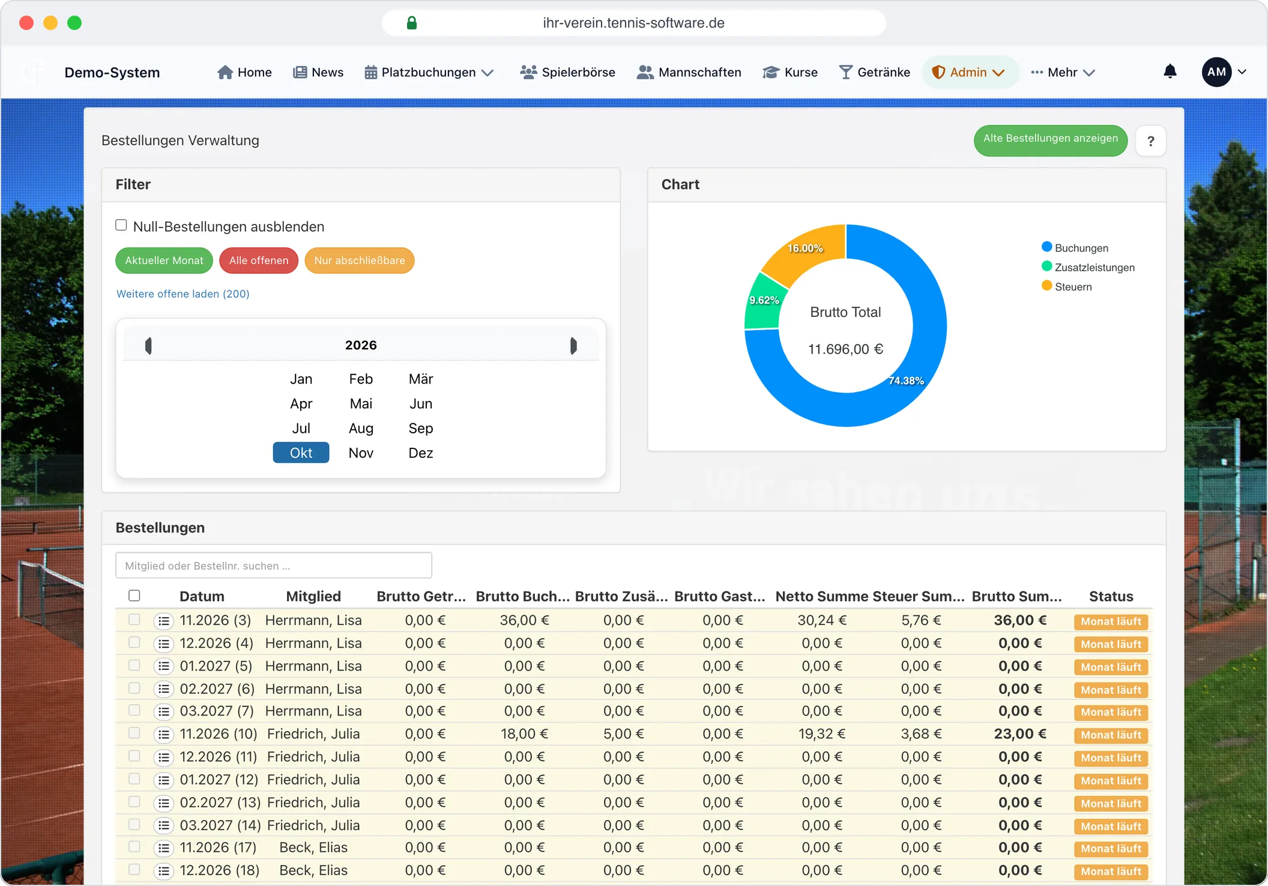Open the notifications bell
Viewport: 1268px width, 886px height.
1170,72
